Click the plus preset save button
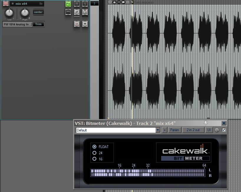 point(165,130)
